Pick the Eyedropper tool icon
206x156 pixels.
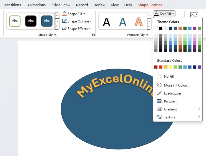coord(159,93)
